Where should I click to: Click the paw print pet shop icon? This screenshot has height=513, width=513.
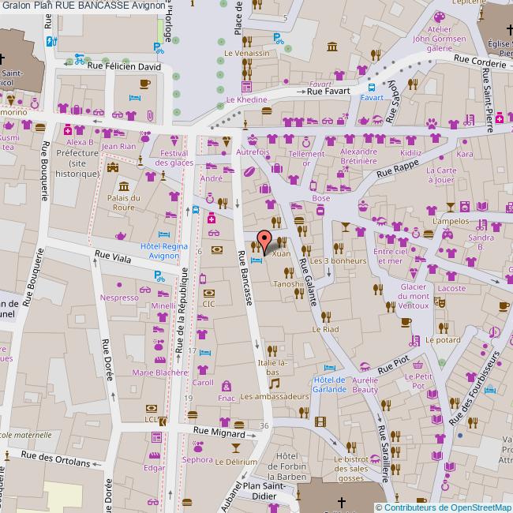coord(432,124)
